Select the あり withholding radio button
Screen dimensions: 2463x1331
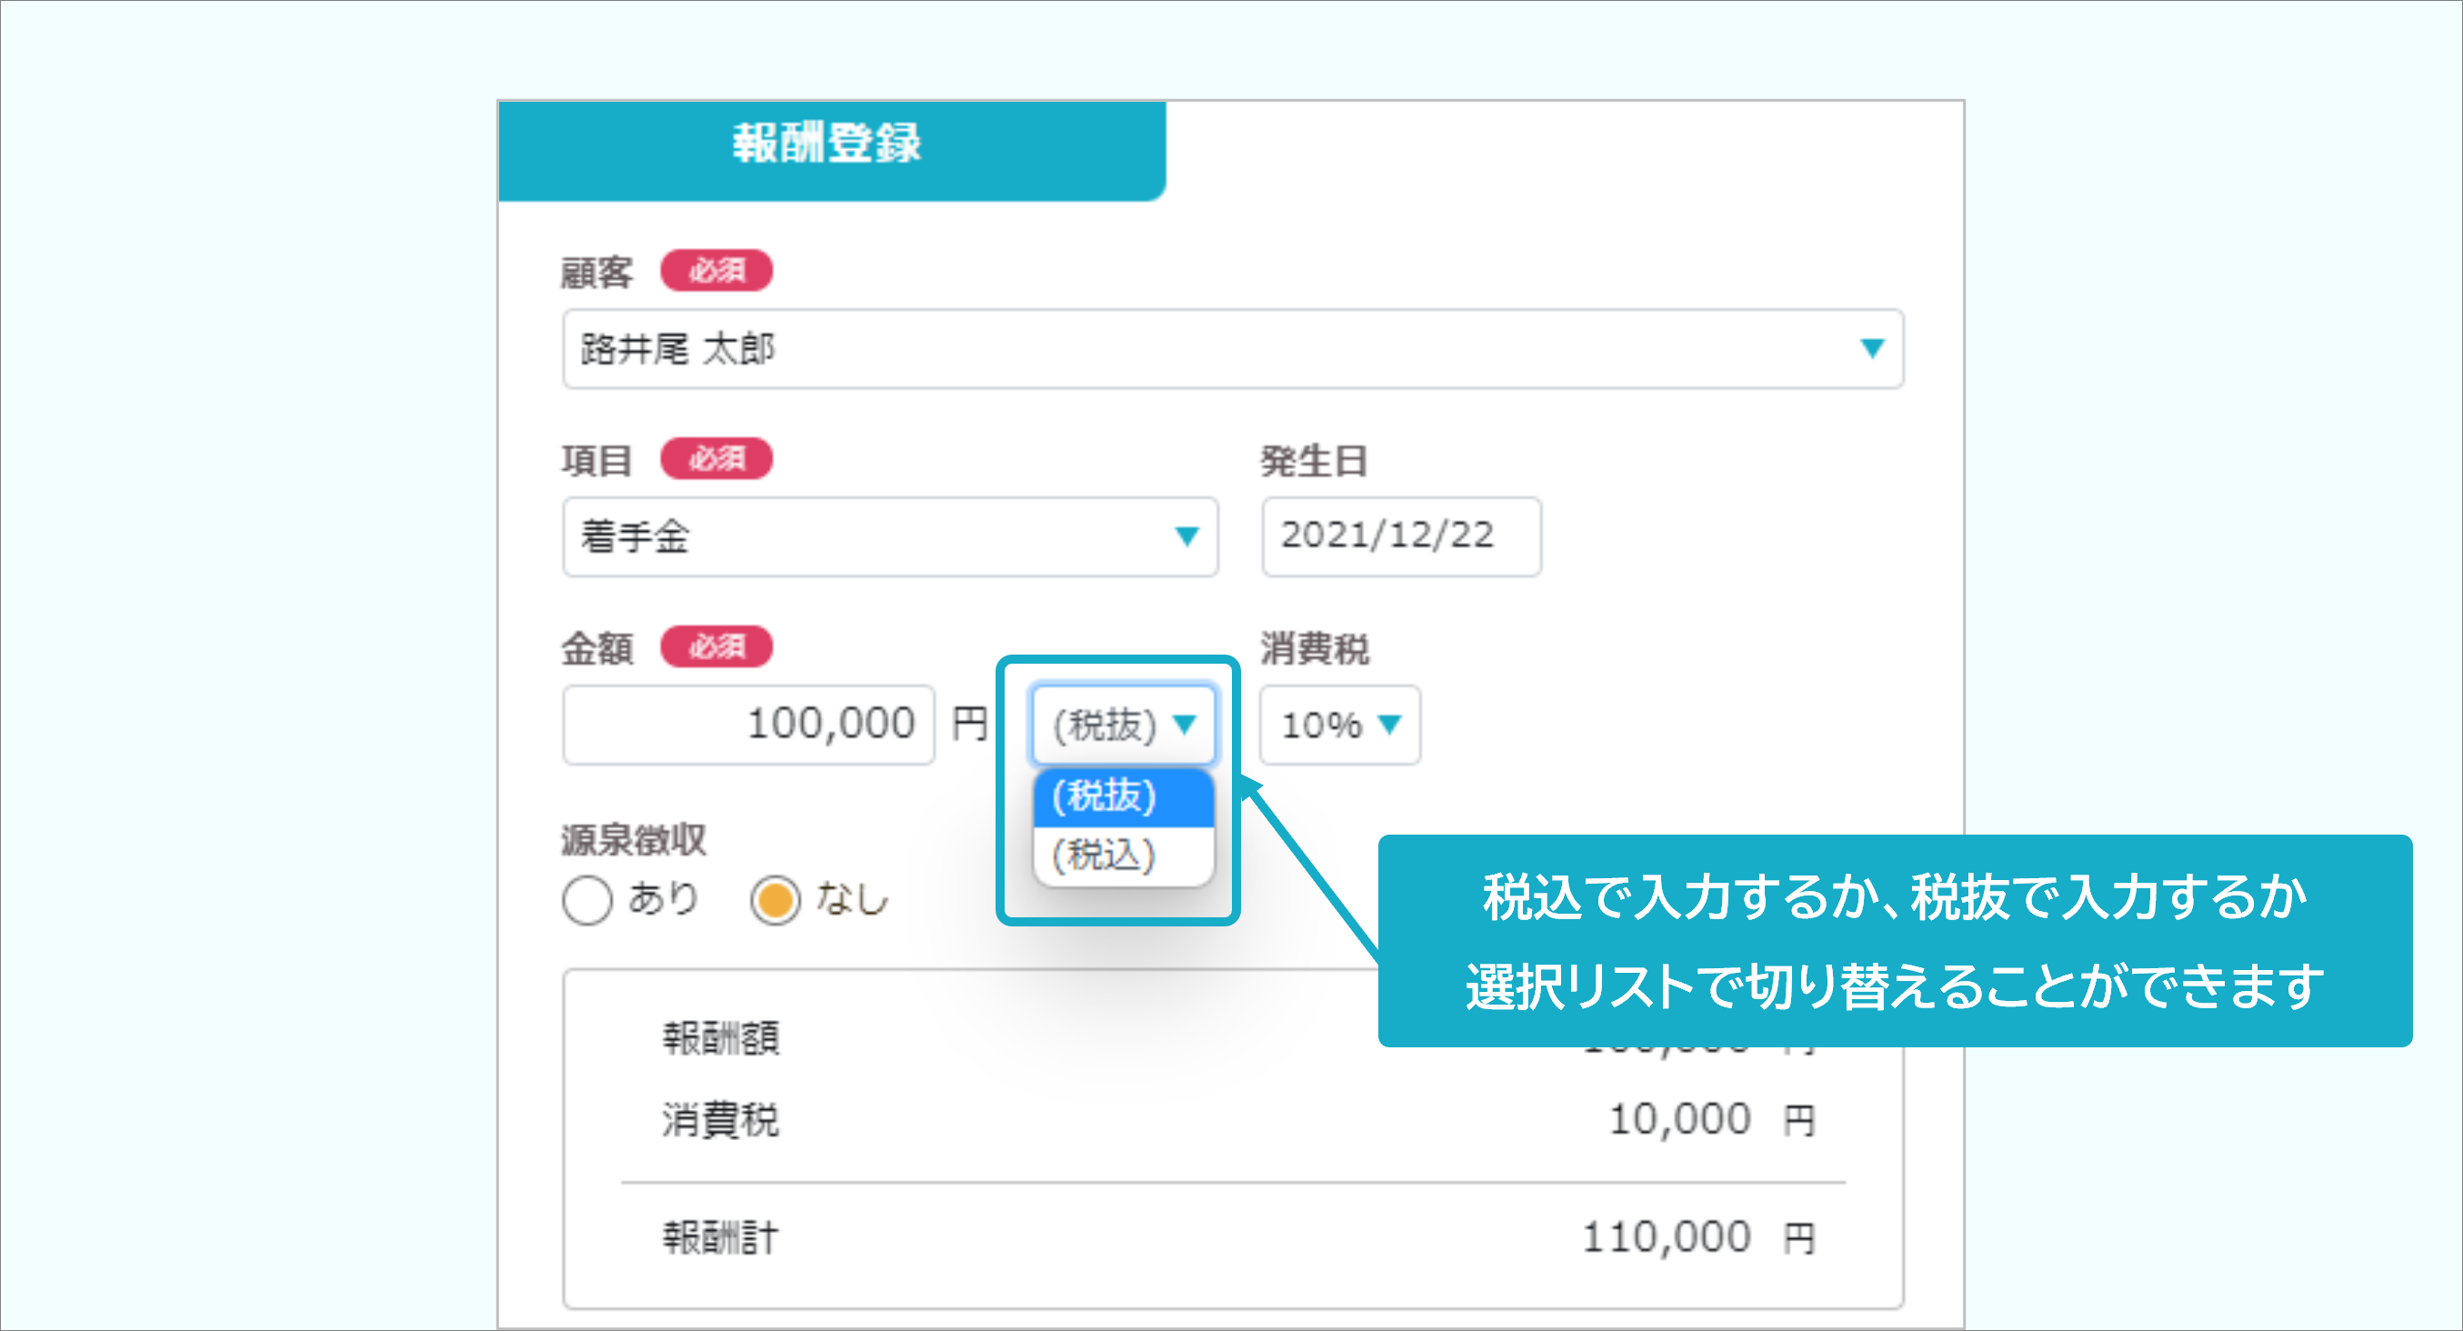[587, 900]
